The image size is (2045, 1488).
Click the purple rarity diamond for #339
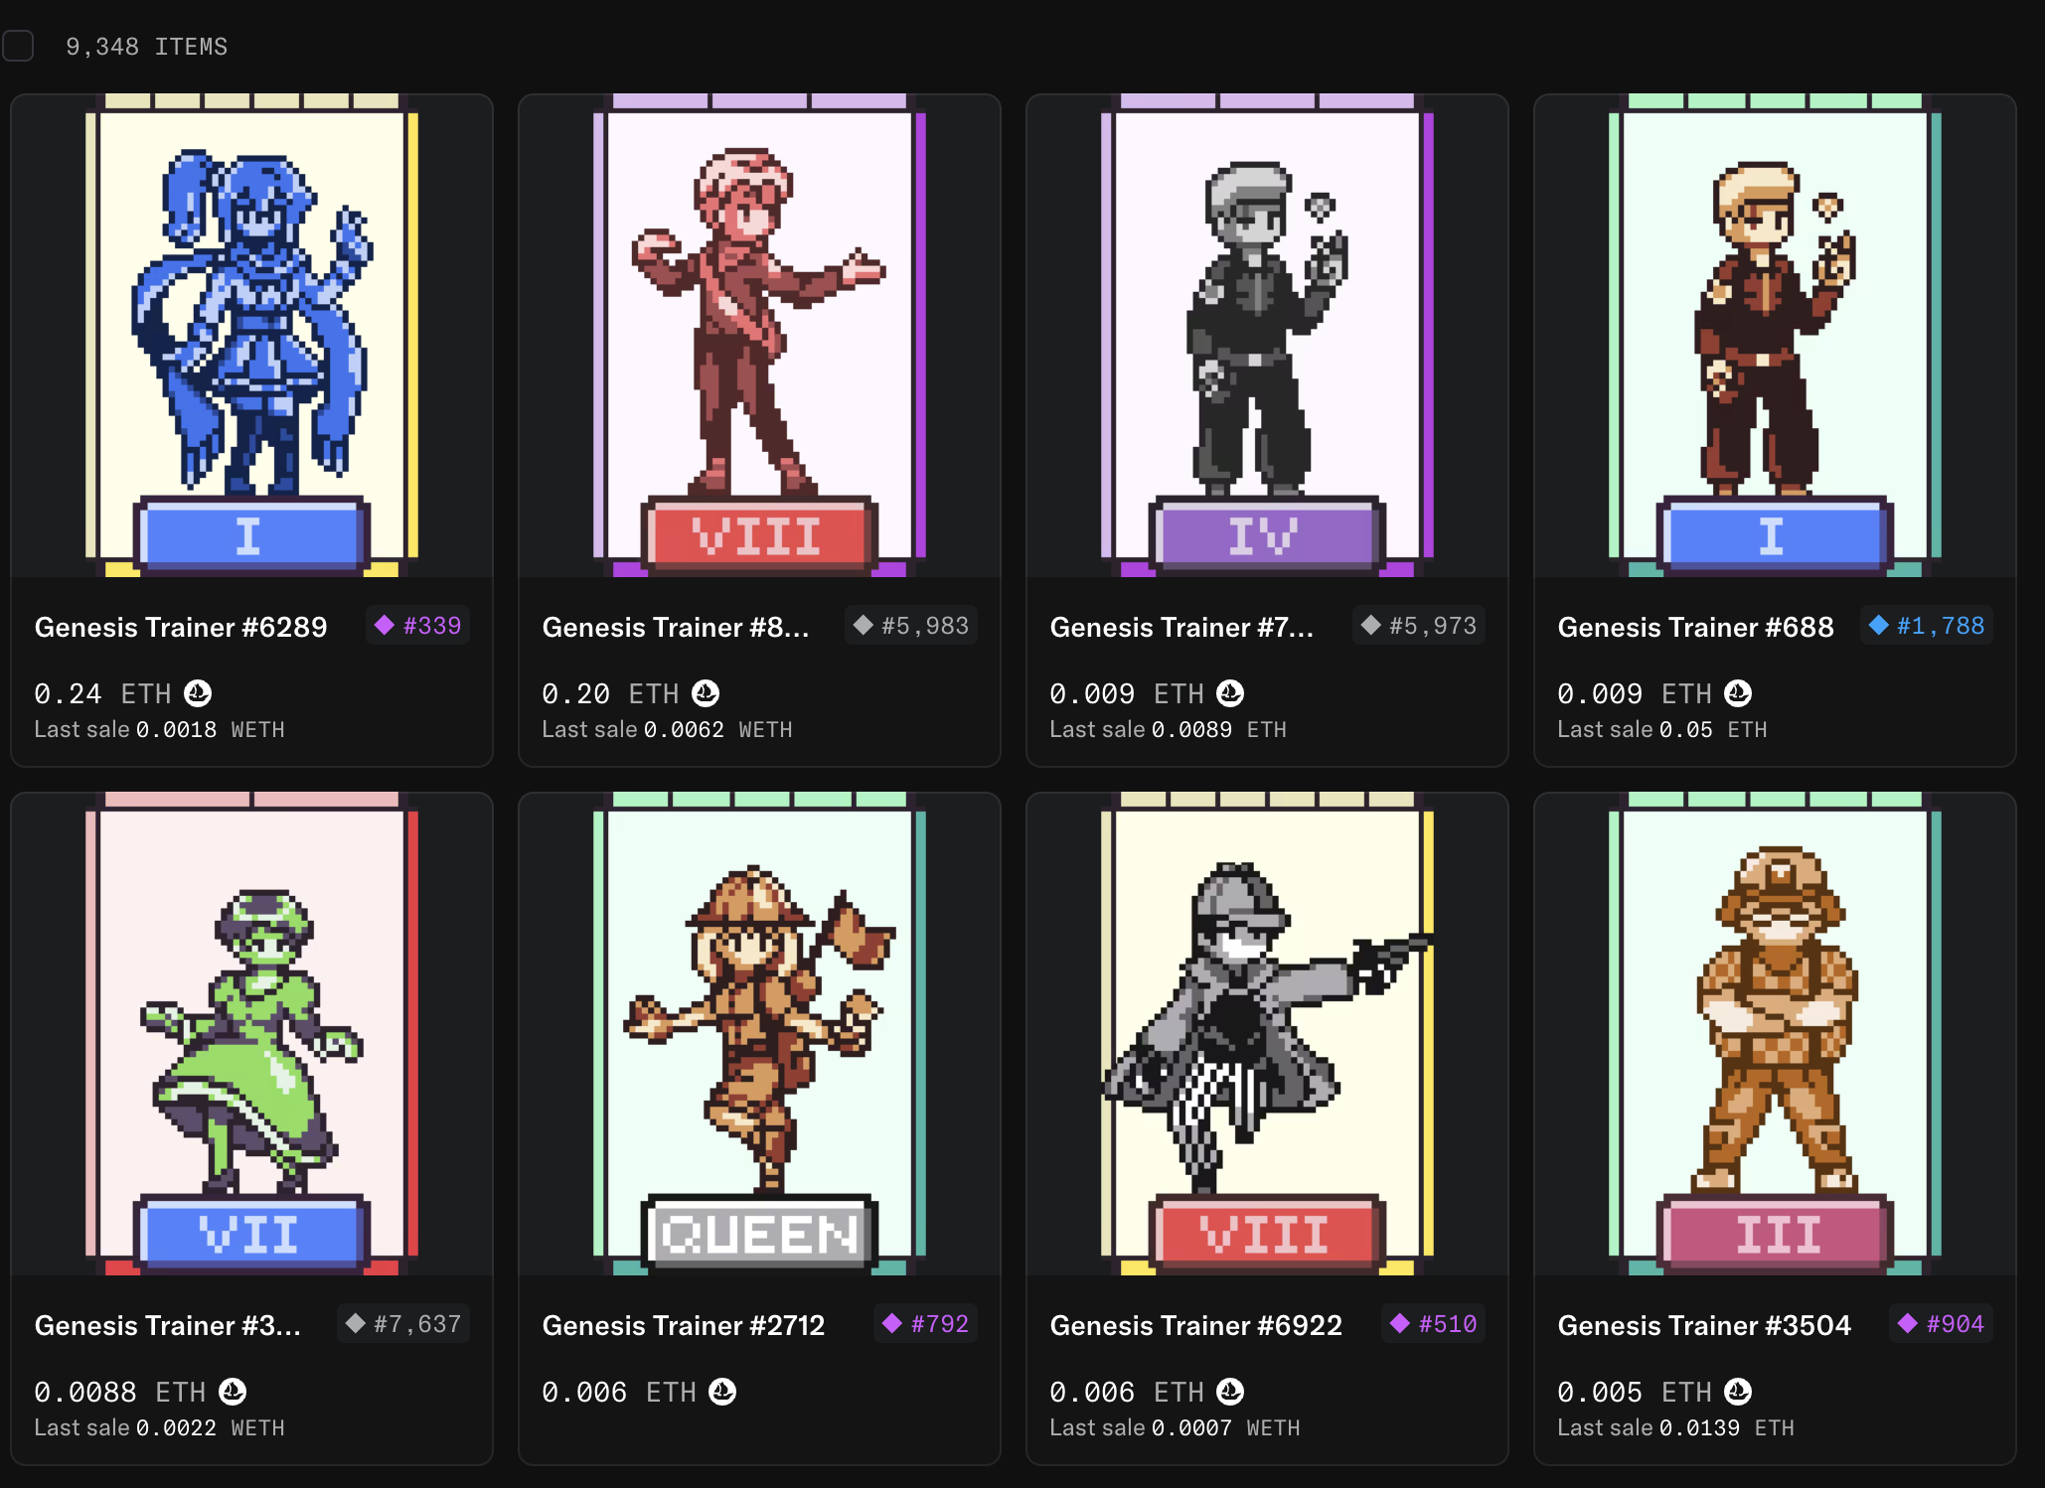385,625
